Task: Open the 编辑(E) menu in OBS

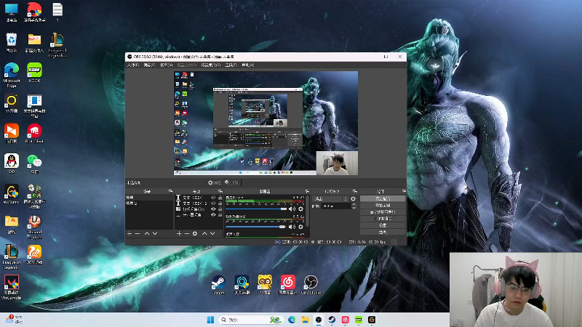Action: [149, 65]
